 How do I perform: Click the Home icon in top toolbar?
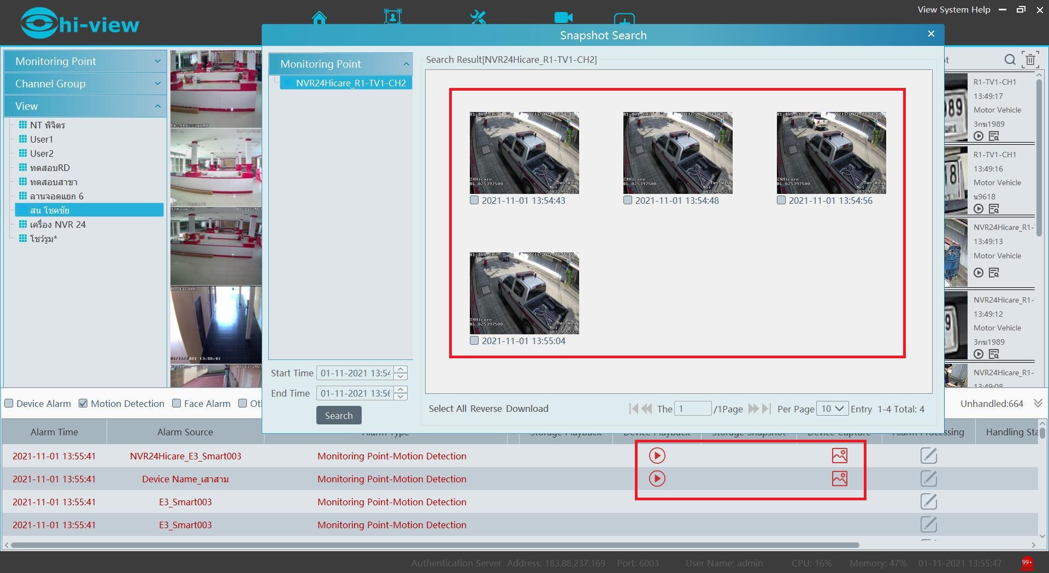coord(319,17)
